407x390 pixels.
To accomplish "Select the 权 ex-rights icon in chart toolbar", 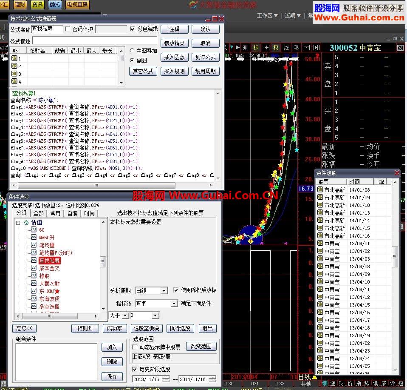I will (x=276, y=48).
